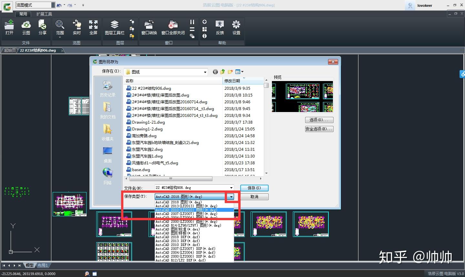Switch to the 布局1 layout tab
The image size is (465, 277).
click(43, 265)
